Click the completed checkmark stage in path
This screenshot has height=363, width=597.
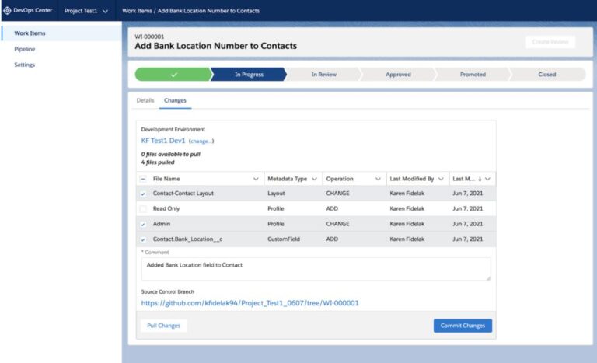[173, 75]
